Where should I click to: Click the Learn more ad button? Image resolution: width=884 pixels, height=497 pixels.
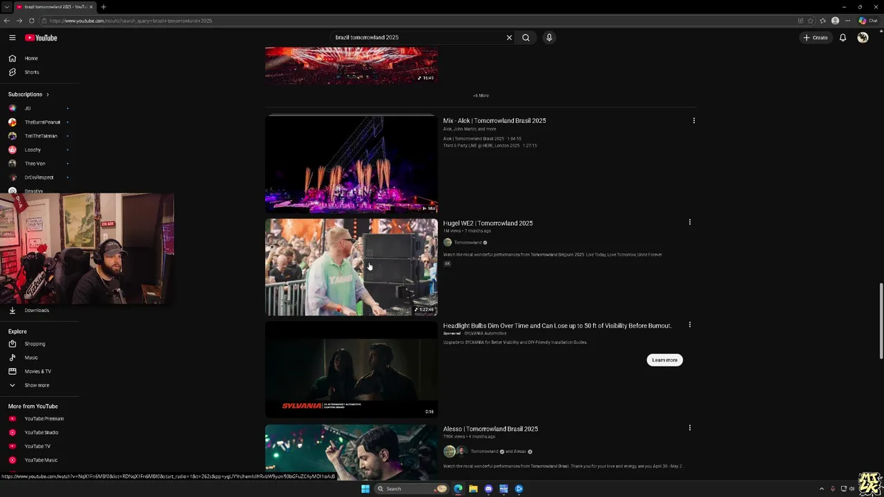pos(664,360)
